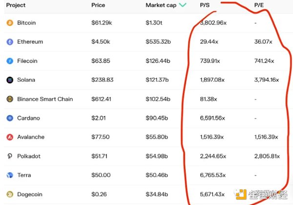This screenshot has height=205, width=293.
Task: Click the Project column header
Action: [x=16, y=5]
